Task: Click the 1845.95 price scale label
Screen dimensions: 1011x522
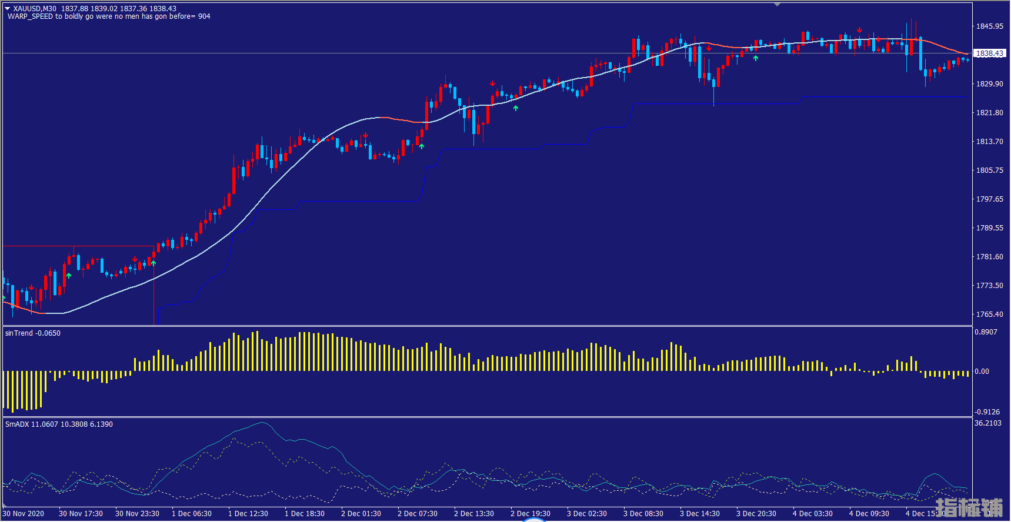Action: [990, 26]
